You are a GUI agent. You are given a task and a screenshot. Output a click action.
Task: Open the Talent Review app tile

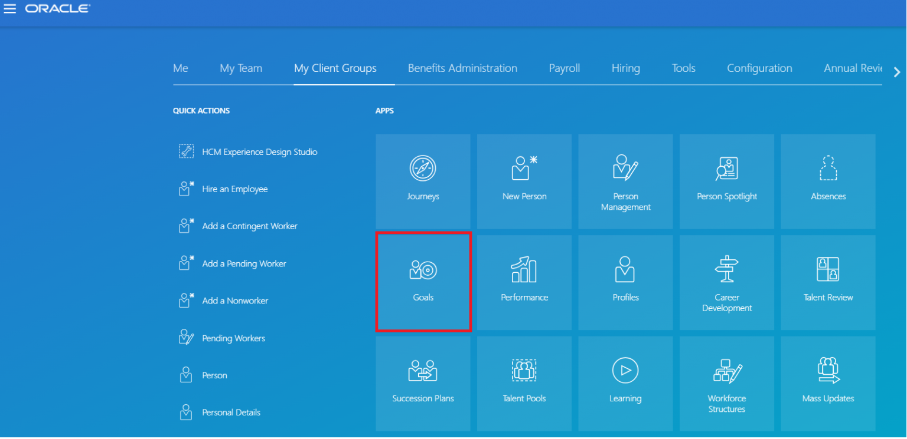point(828,282)
